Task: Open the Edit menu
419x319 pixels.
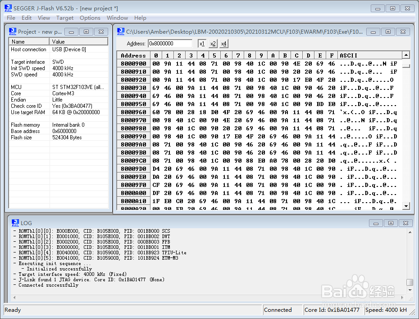Action: tap(27, 18)
